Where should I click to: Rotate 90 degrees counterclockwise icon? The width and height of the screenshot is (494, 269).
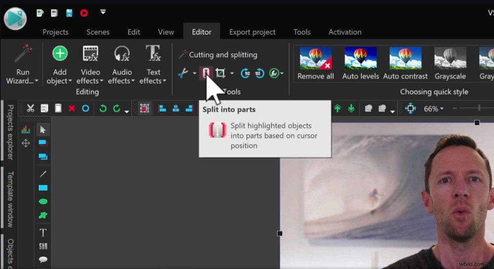(260, 73)
